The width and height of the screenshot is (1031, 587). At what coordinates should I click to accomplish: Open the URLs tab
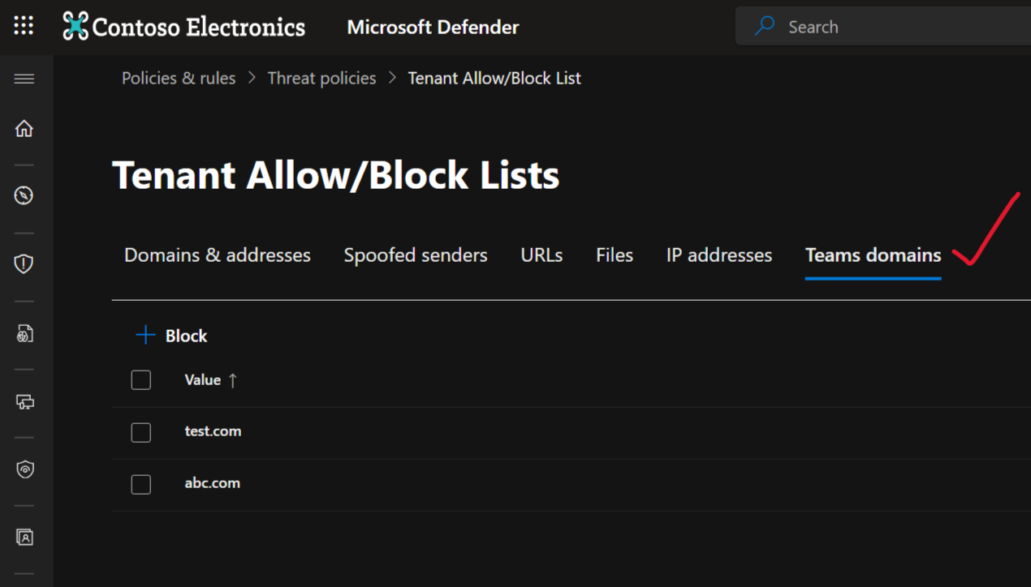[541, 255]
